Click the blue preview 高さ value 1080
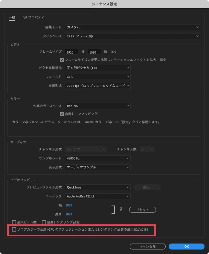 click(x=69, y=214)
